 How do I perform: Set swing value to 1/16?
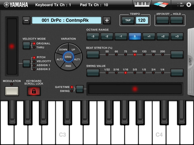125,72
